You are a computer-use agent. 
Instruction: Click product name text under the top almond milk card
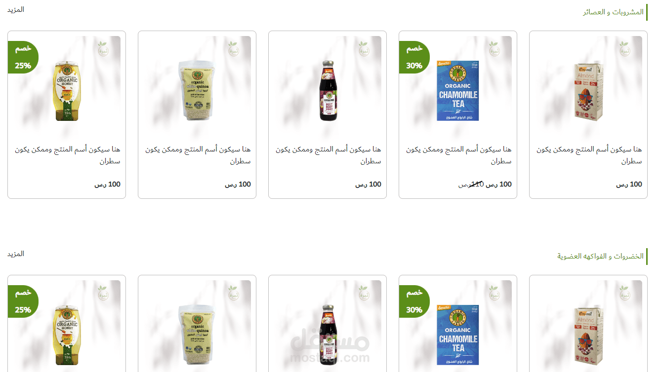coord(589,155)
